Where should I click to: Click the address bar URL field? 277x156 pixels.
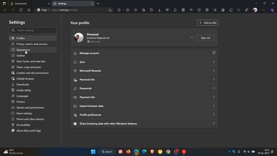pyautogui.click(x=74, y=10)
